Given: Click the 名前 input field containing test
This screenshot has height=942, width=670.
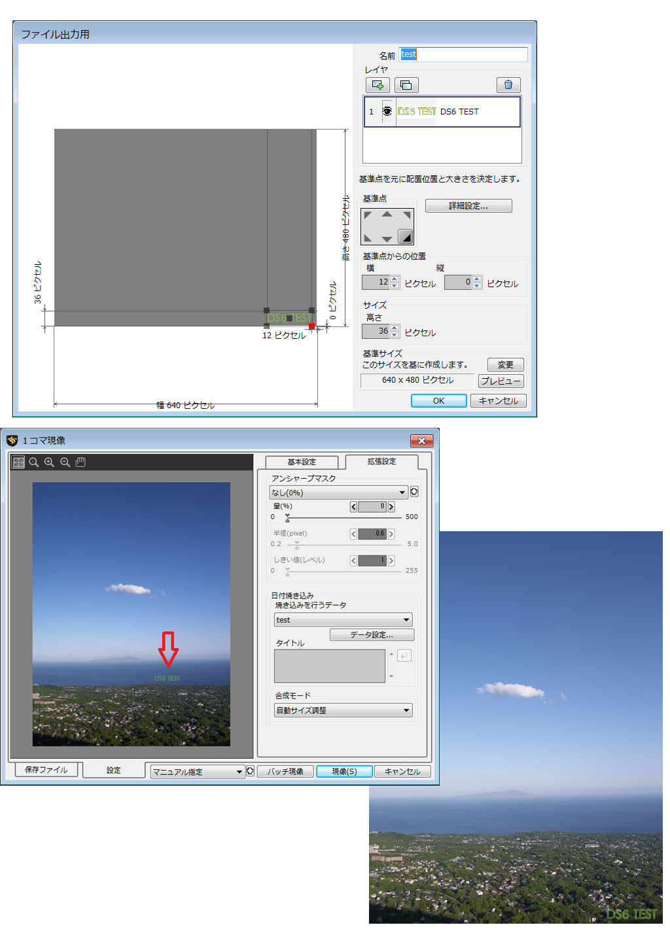Looking at the screenshot, I should (463, 54).
